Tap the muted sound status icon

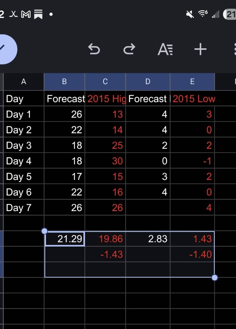[x=190, y=14]
